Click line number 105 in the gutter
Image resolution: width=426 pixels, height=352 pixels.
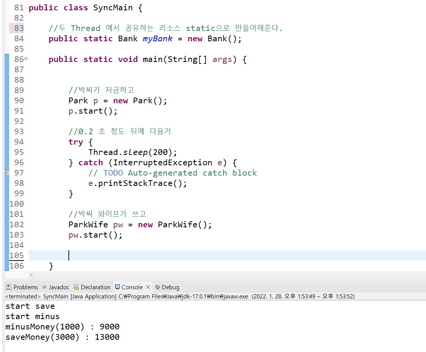click(16, 256)
